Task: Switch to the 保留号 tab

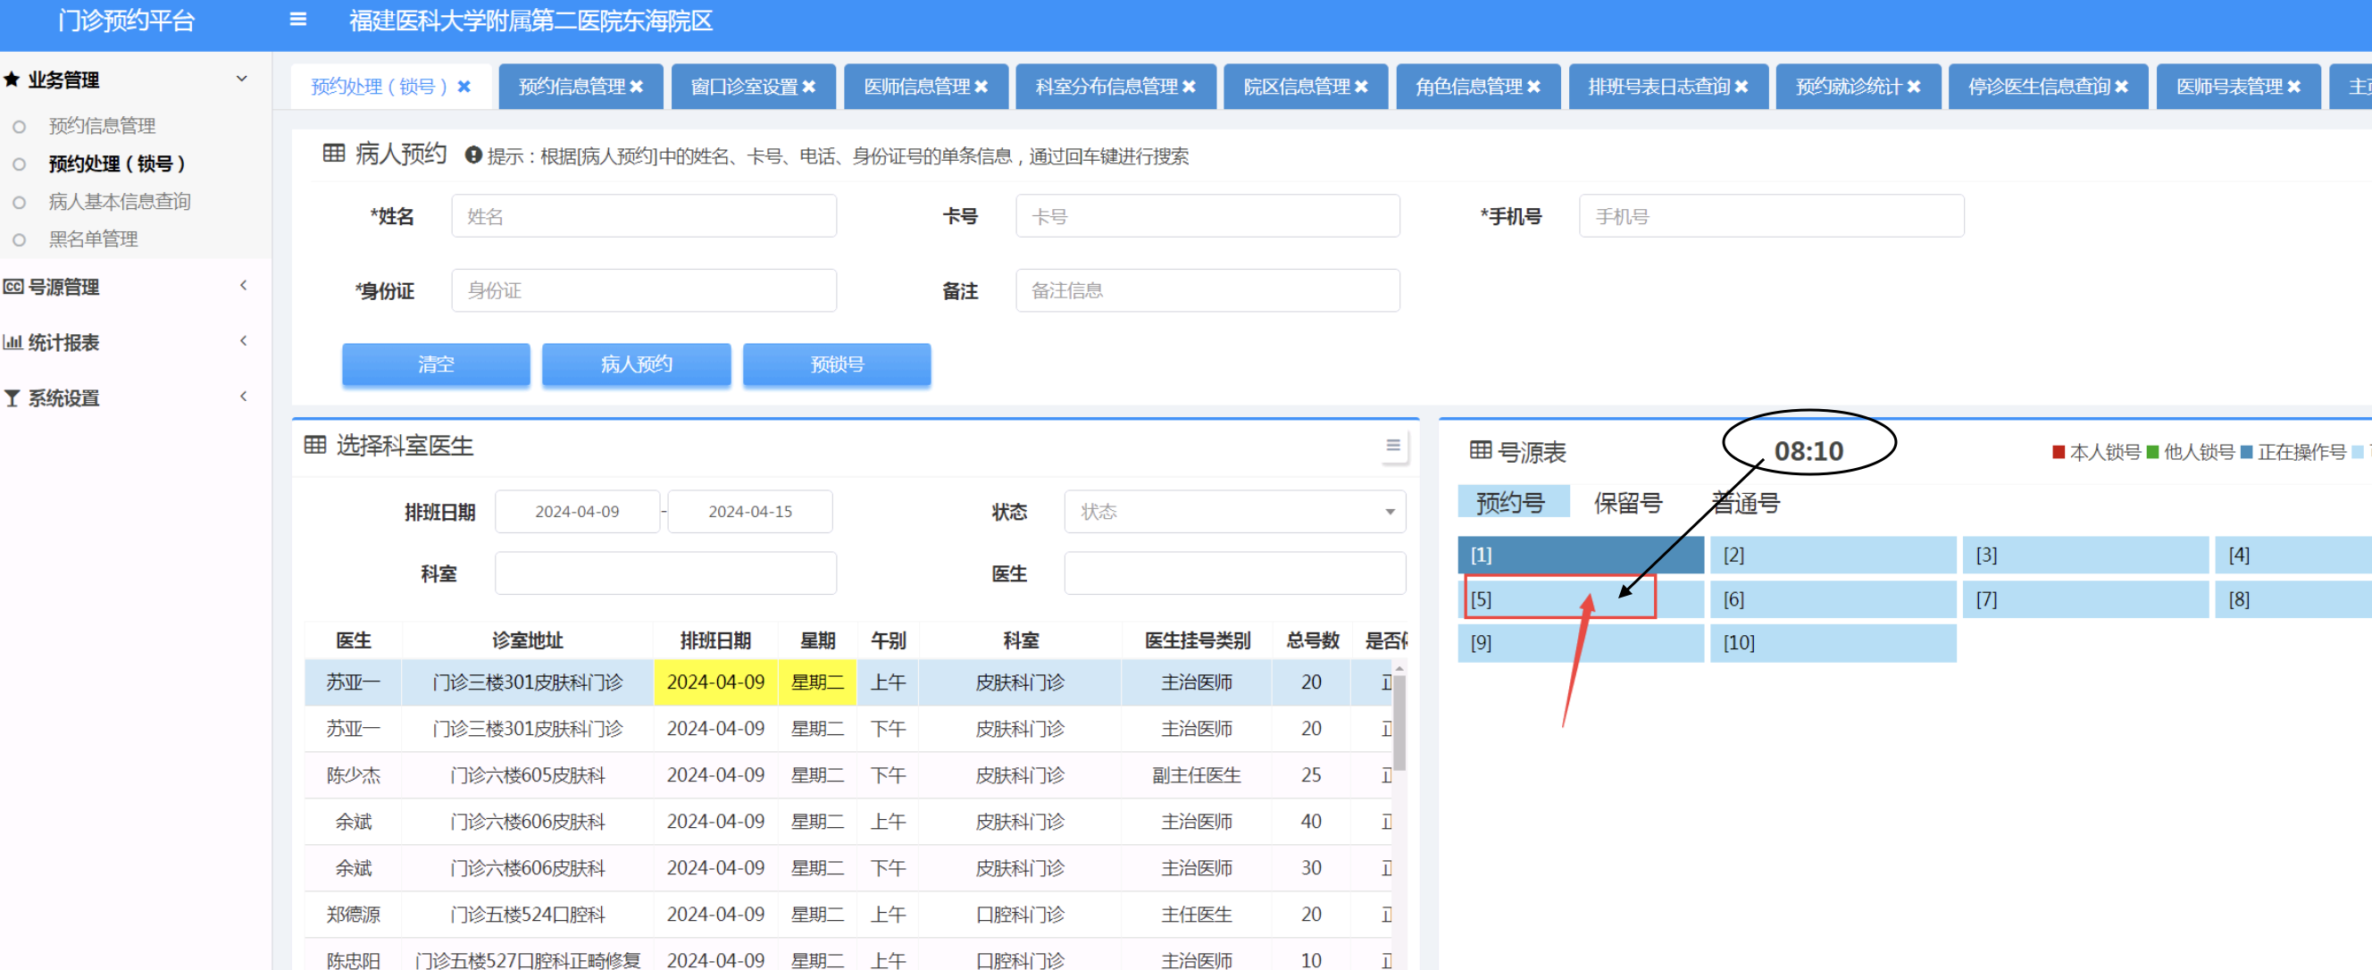Action: click(1627, 503)
